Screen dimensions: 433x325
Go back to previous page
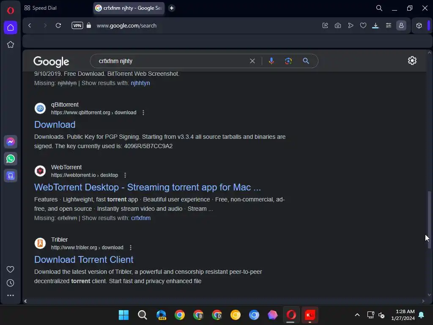(x=30, y=25)
